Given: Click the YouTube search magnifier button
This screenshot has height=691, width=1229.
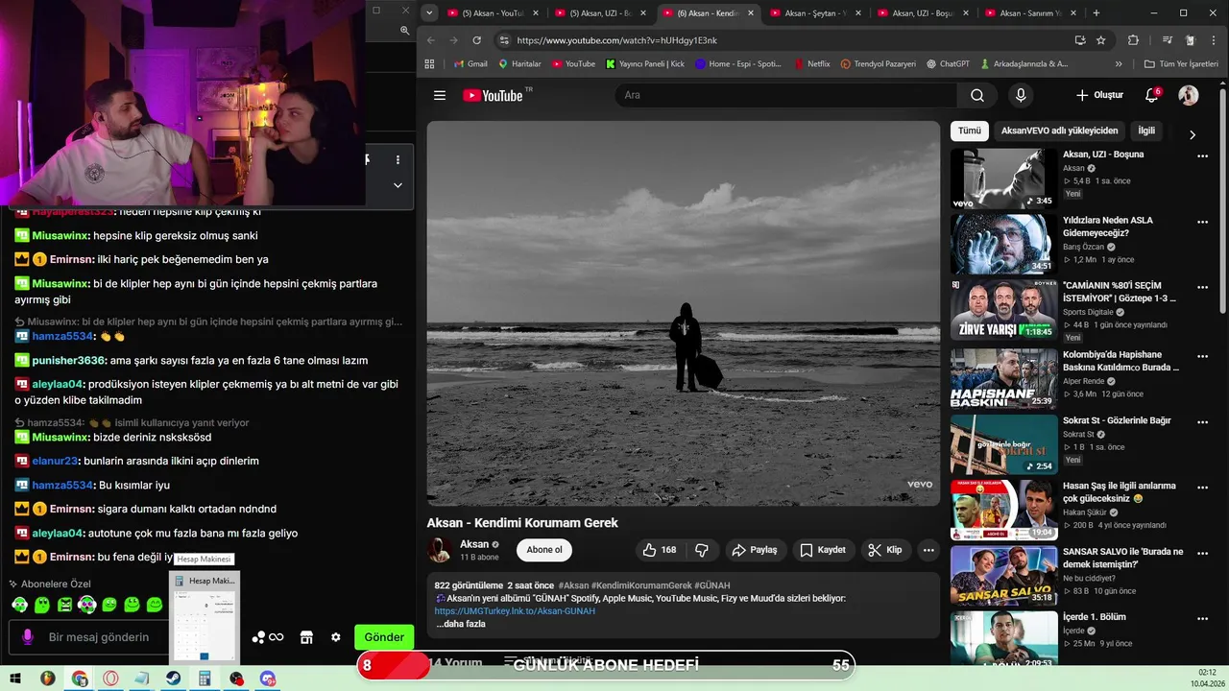Looking at the screenshot, I should click(977, 95).
